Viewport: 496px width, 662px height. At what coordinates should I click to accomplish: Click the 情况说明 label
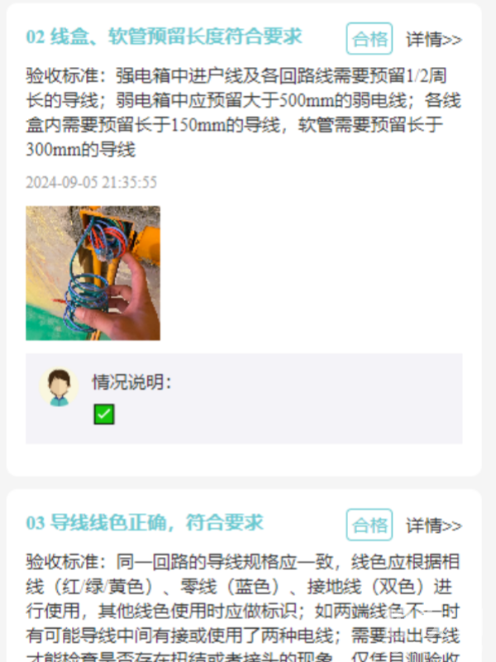tap(132, 382)
